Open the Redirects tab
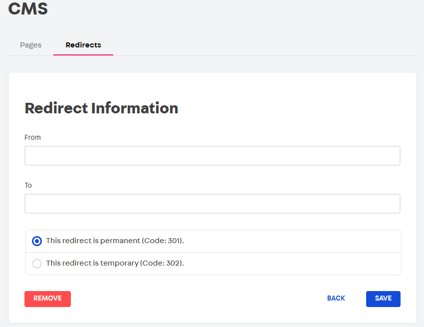This screenshot has height=327, width=424. coord(83,44)
